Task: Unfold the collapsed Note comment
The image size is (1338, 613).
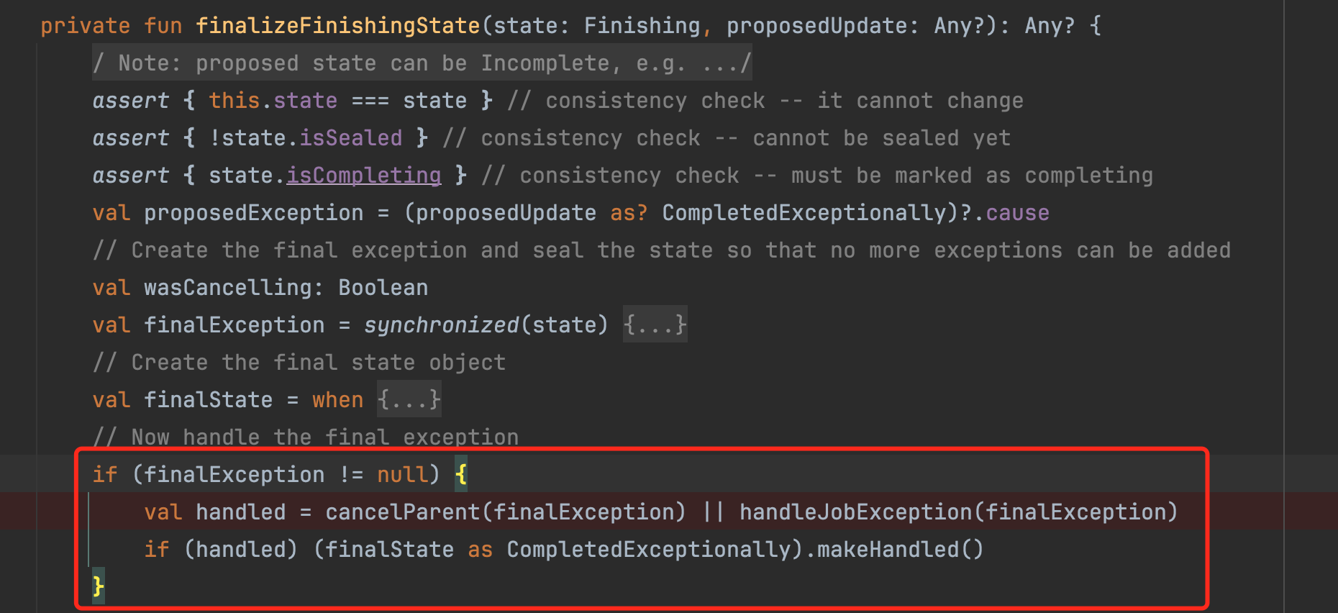Action: 422,63
